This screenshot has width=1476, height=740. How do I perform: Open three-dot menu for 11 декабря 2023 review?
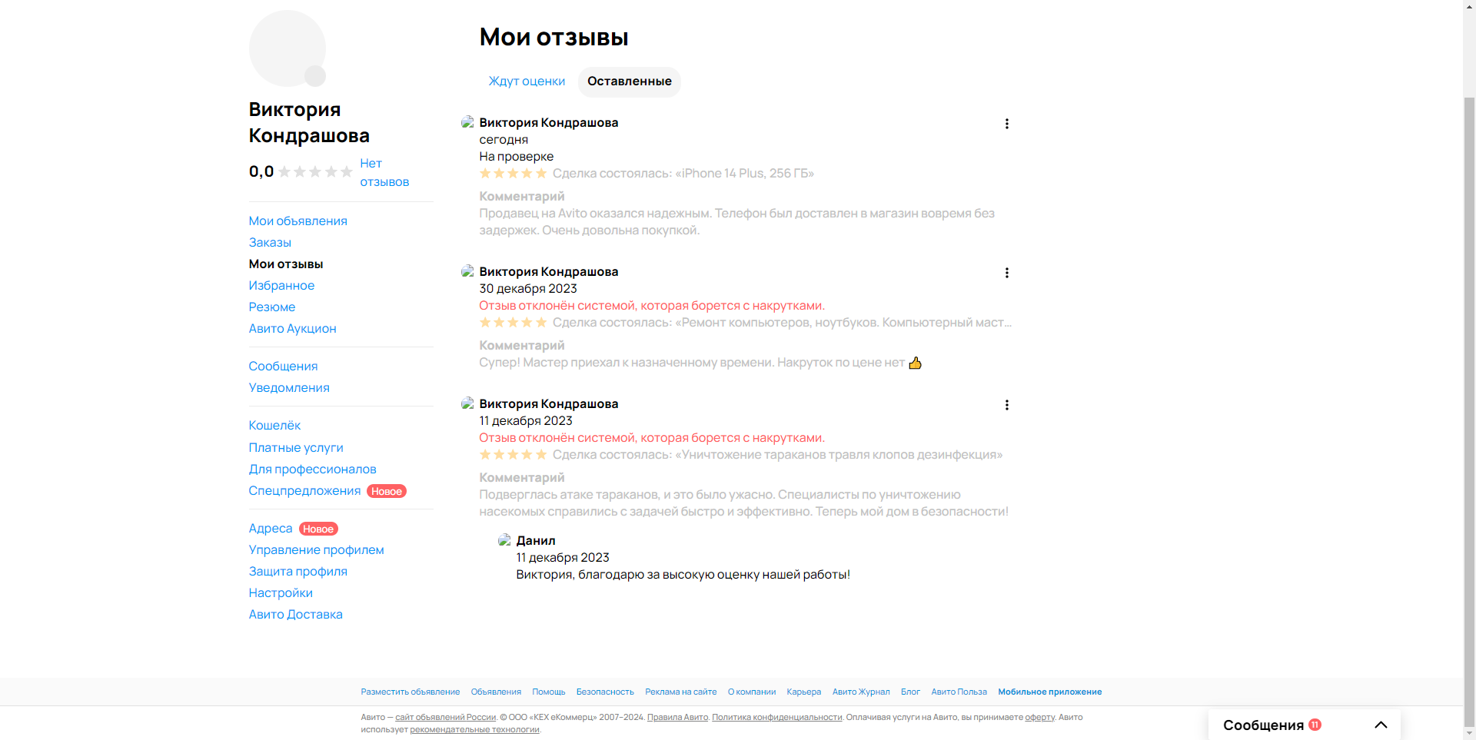point(1006,405)
